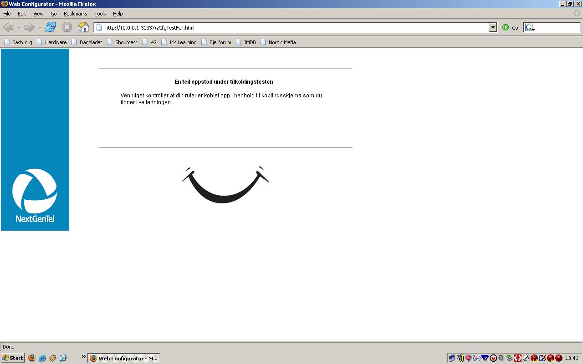Expand the address bar URL dropdown
Screen dimensions: 583x364
[x=493, y=27]
